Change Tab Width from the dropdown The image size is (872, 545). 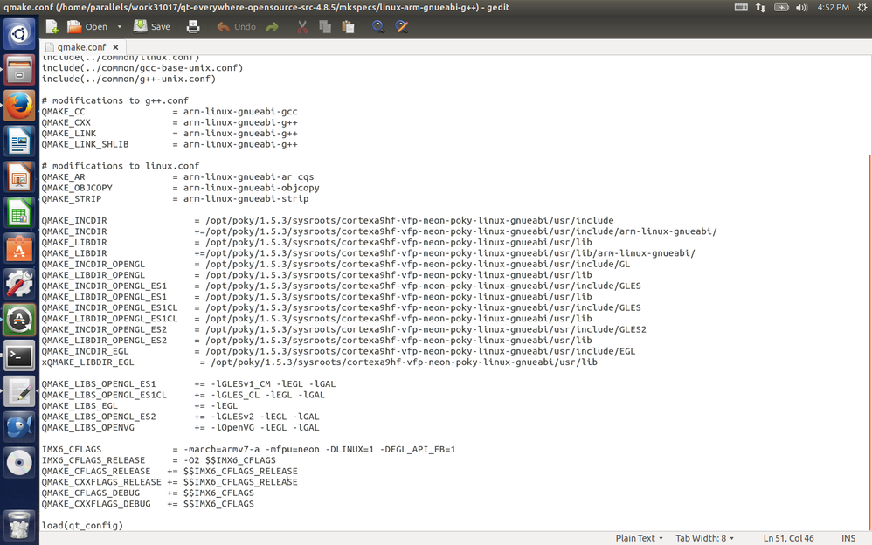click(x=704, y=538)
